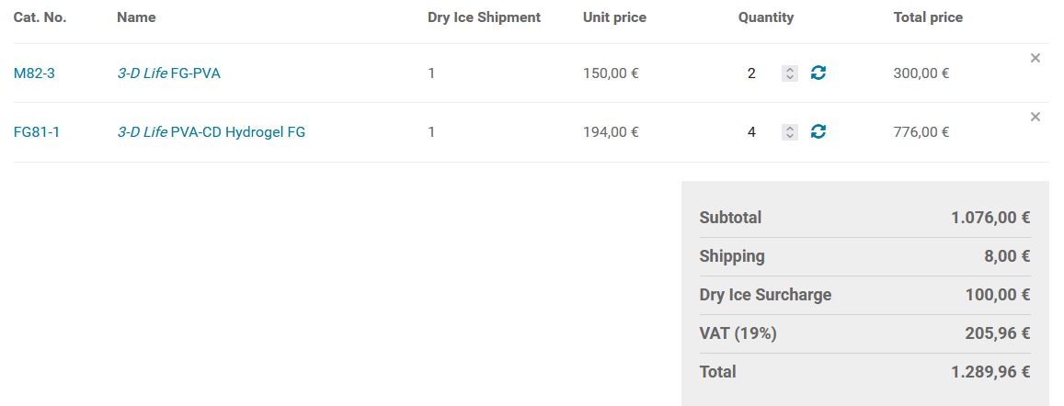Click quantity stepper arrows for FG81-1

coord(789,132)
